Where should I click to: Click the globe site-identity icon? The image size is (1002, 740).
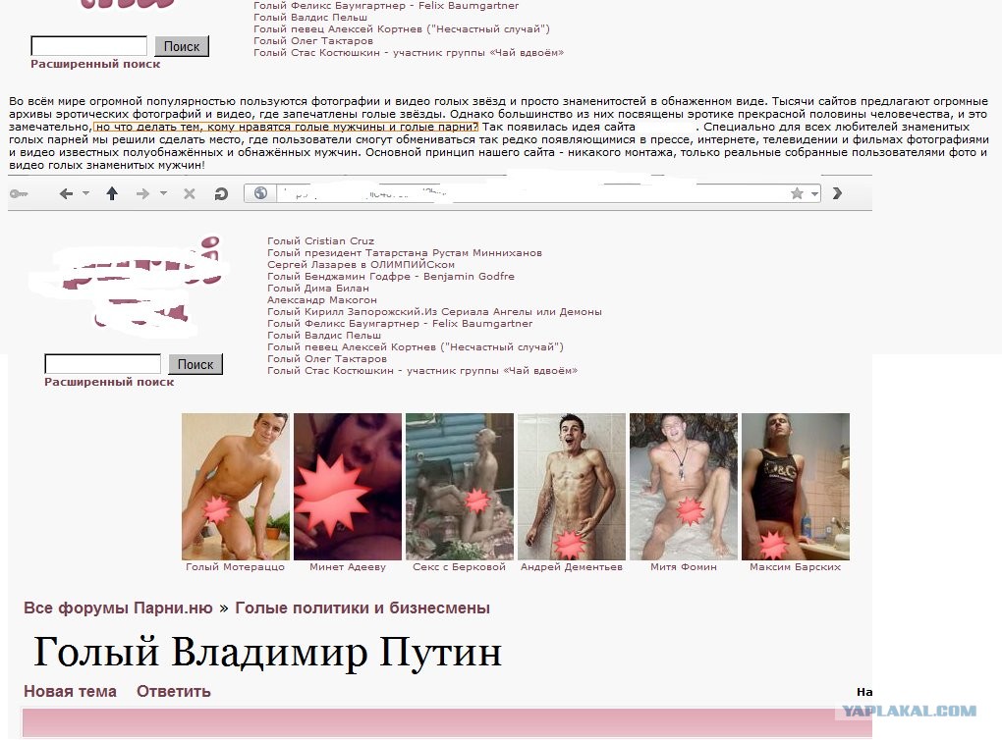pyautogui.click(x=260, y=192)
